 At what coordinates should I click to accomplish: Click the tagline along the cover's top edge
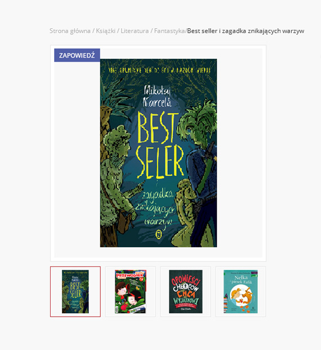point(159,71)
